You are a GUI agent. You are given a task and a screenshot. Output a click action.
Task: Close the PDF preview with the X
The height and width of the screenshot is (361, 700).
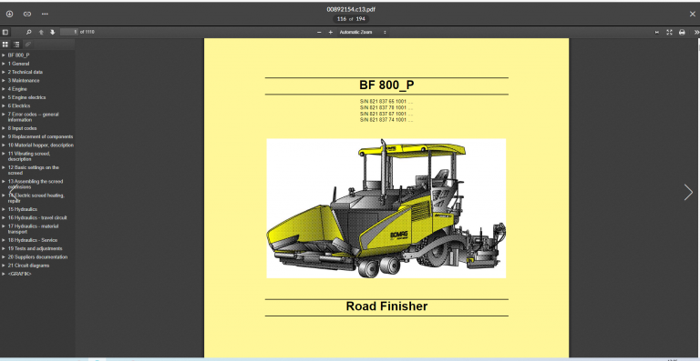(693, 14)
